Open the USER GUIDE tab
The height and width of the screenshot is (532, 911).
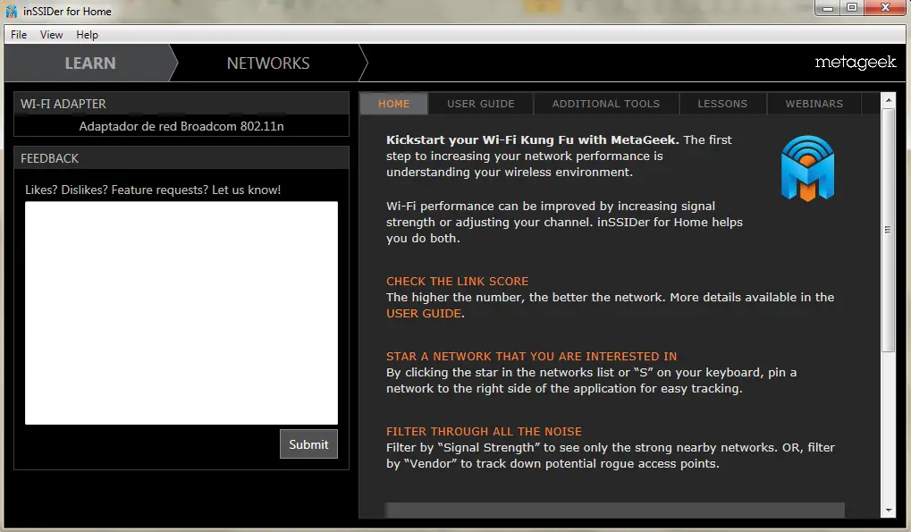point(480,104)
